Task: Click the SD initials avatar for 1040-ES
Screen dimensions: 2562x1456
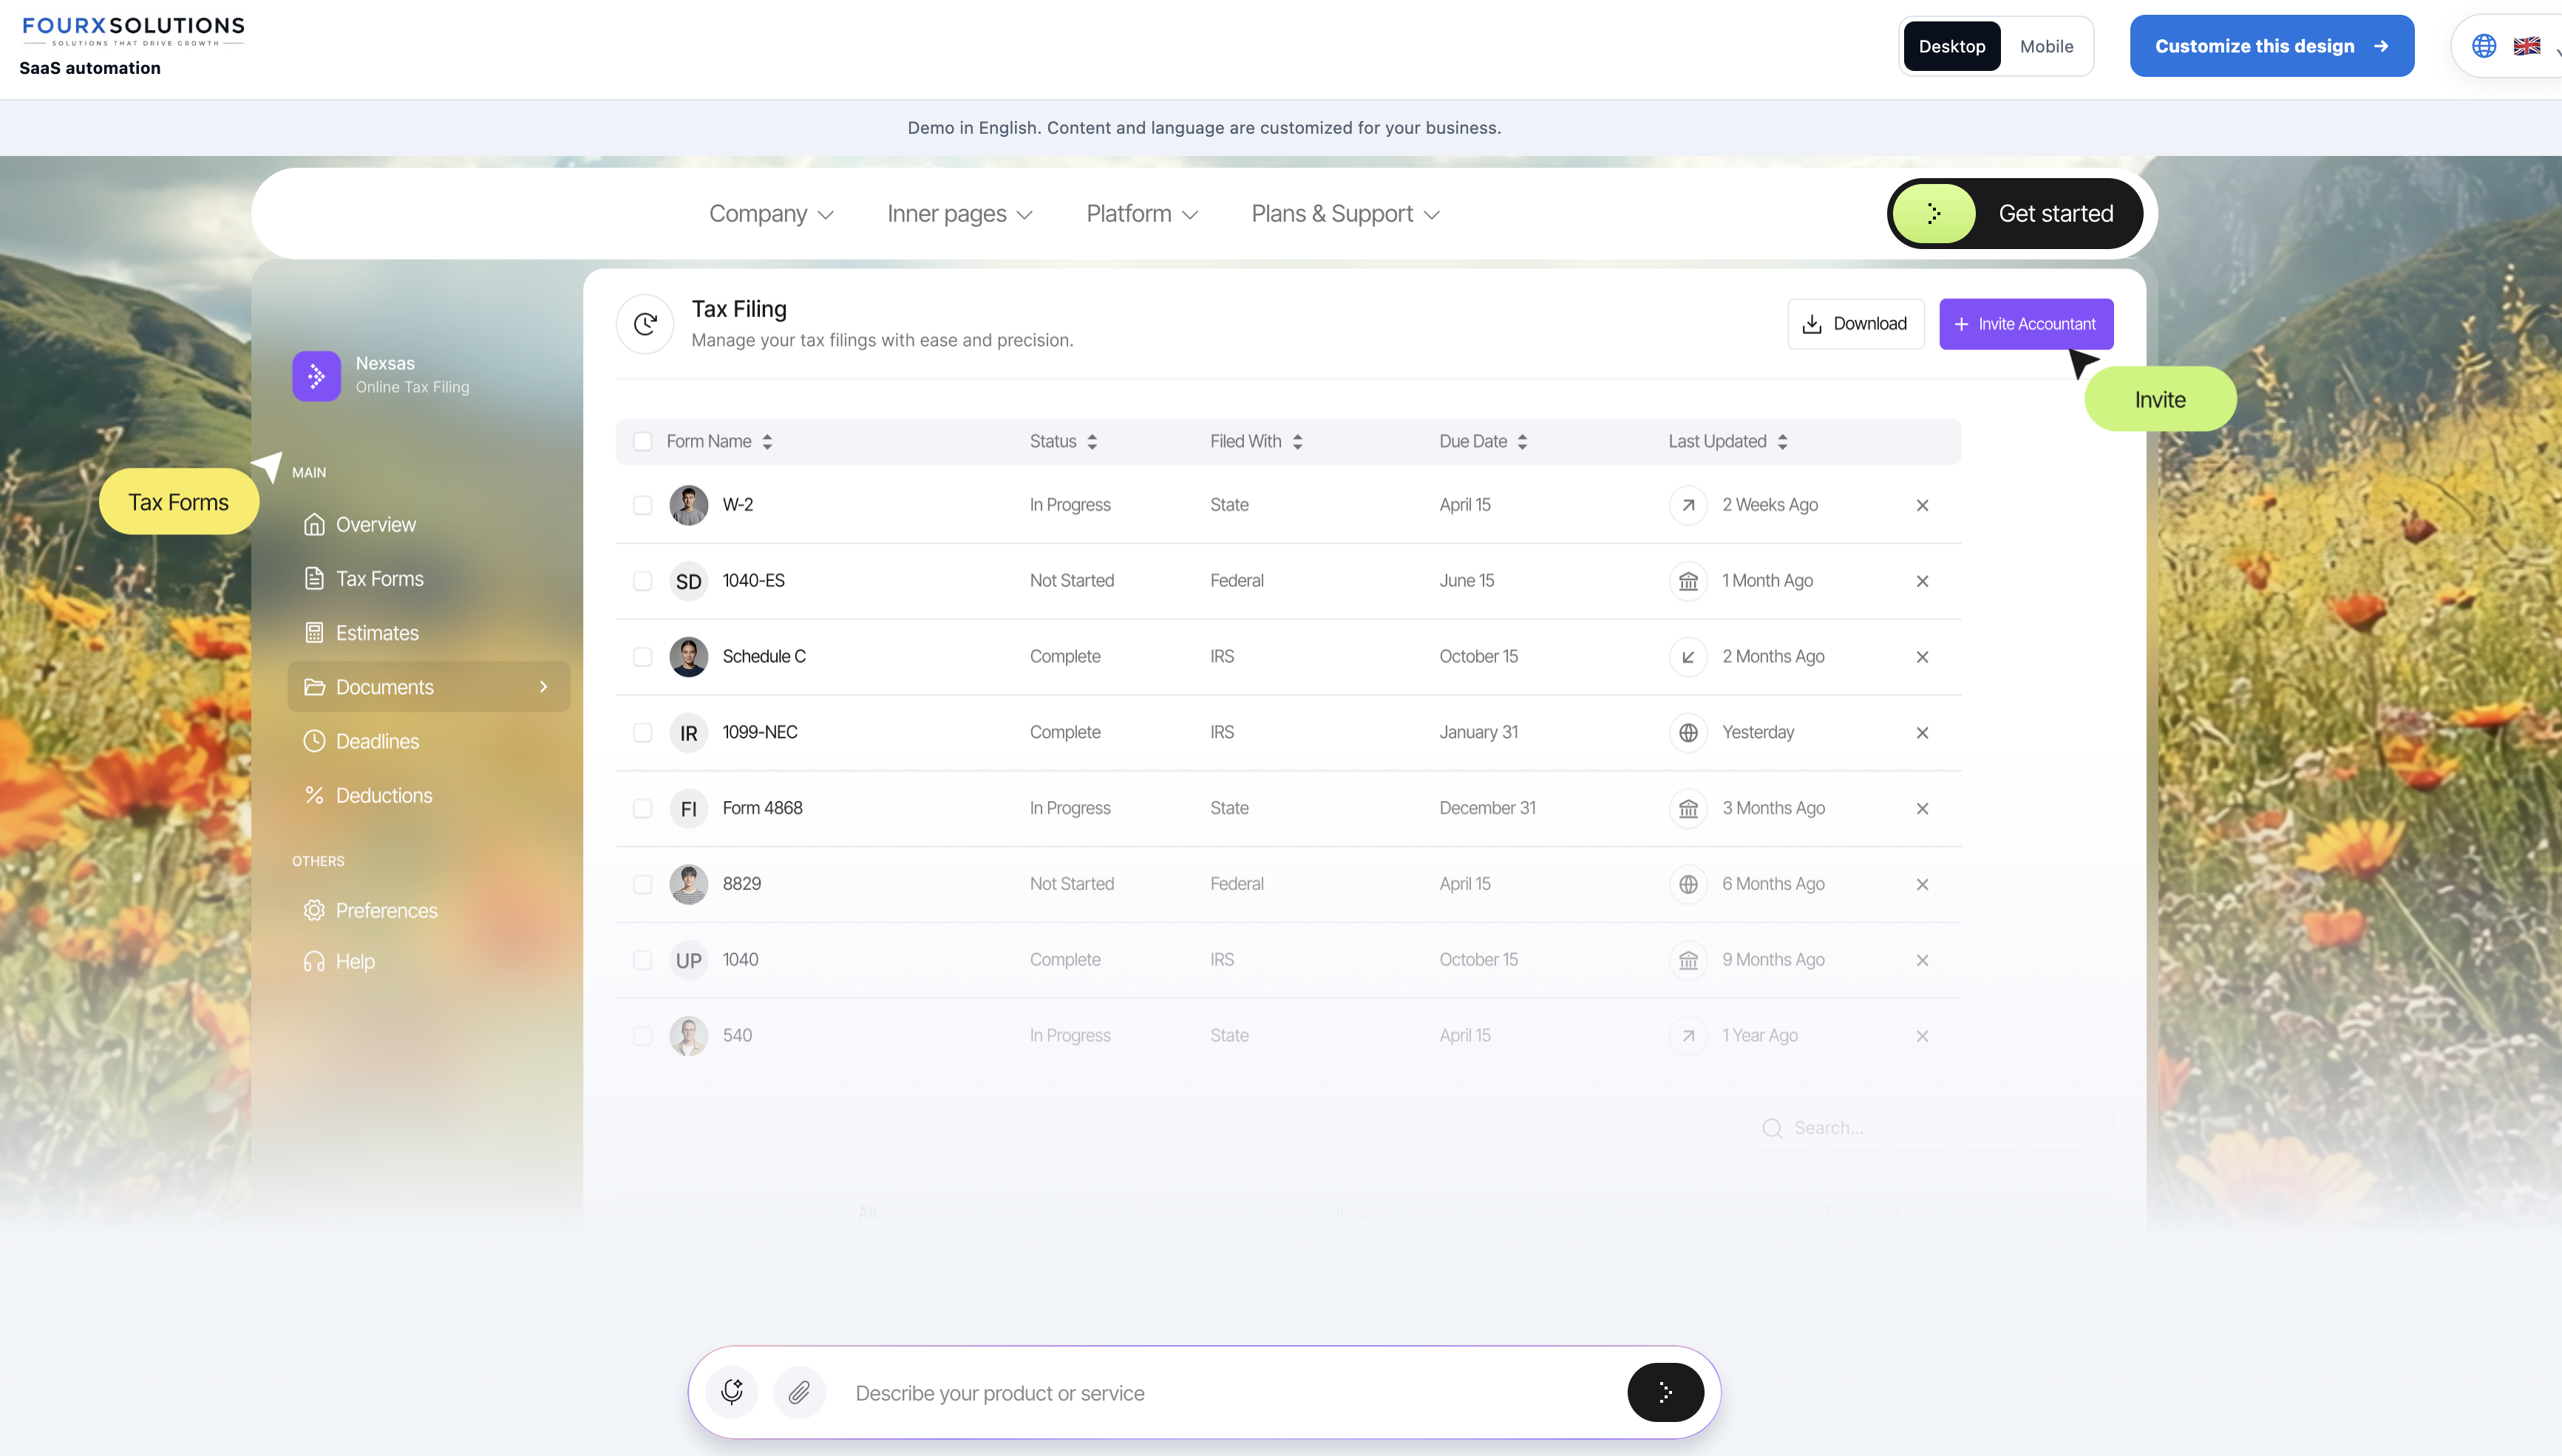Action: pyautogui.click(x=688, y=581)
